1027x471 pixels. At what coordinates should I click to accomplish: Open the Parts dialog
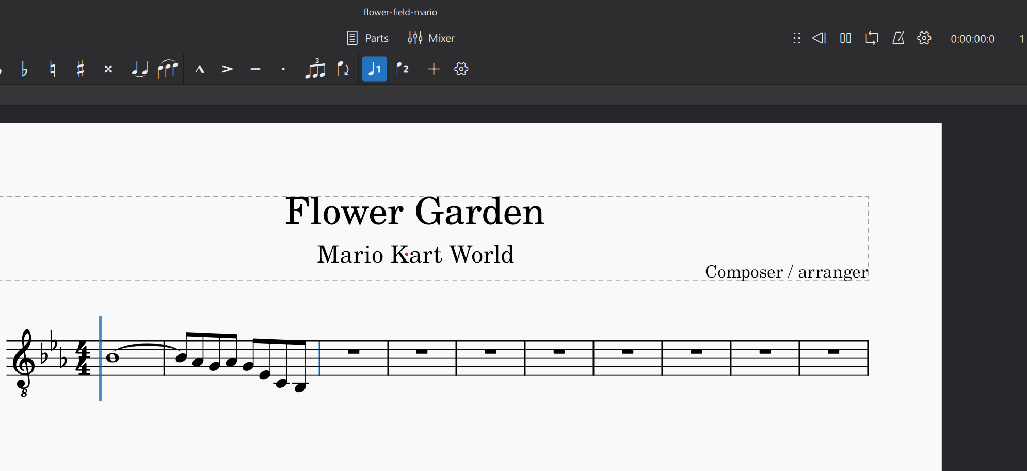(367, 38)
